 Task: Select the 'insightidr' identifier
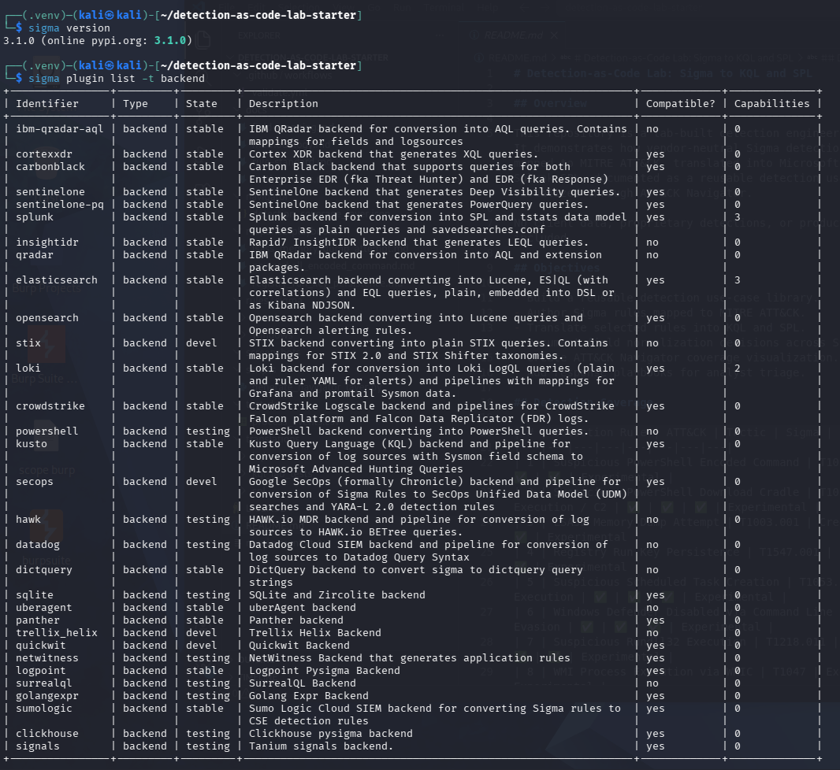pyautogui.click(x=47, y=242)
